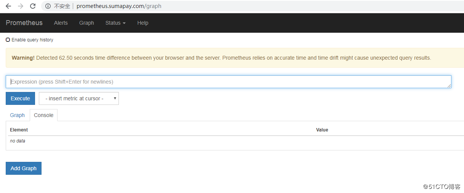Click the browser forward arrow
This screenshot has height=193, width=464.
(x=21, y=6)
